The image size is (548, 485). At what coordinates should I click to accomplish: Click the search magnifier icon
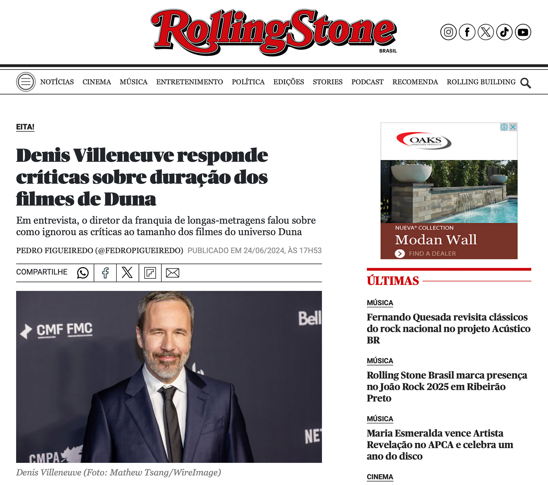pyautogui.click(x=525, y=83)
